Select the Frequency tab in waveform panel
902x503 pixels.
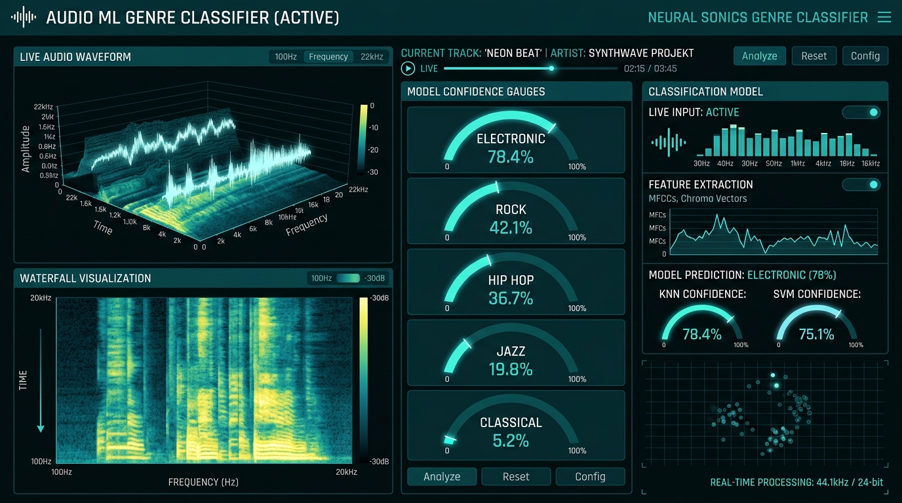coord(328,57)
